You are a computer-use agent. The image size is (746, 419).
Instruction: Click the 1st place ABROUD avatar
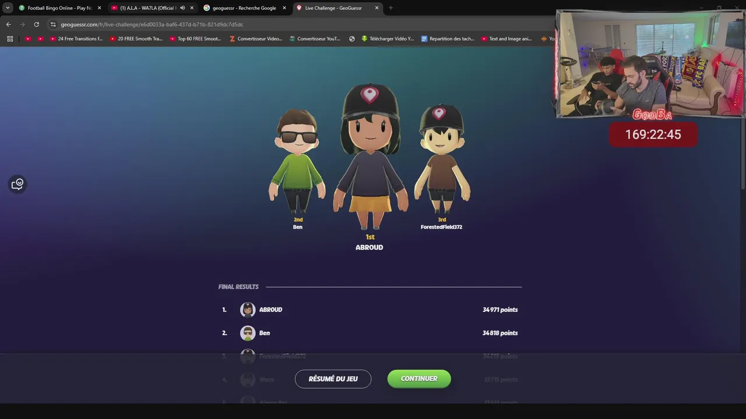370,156
